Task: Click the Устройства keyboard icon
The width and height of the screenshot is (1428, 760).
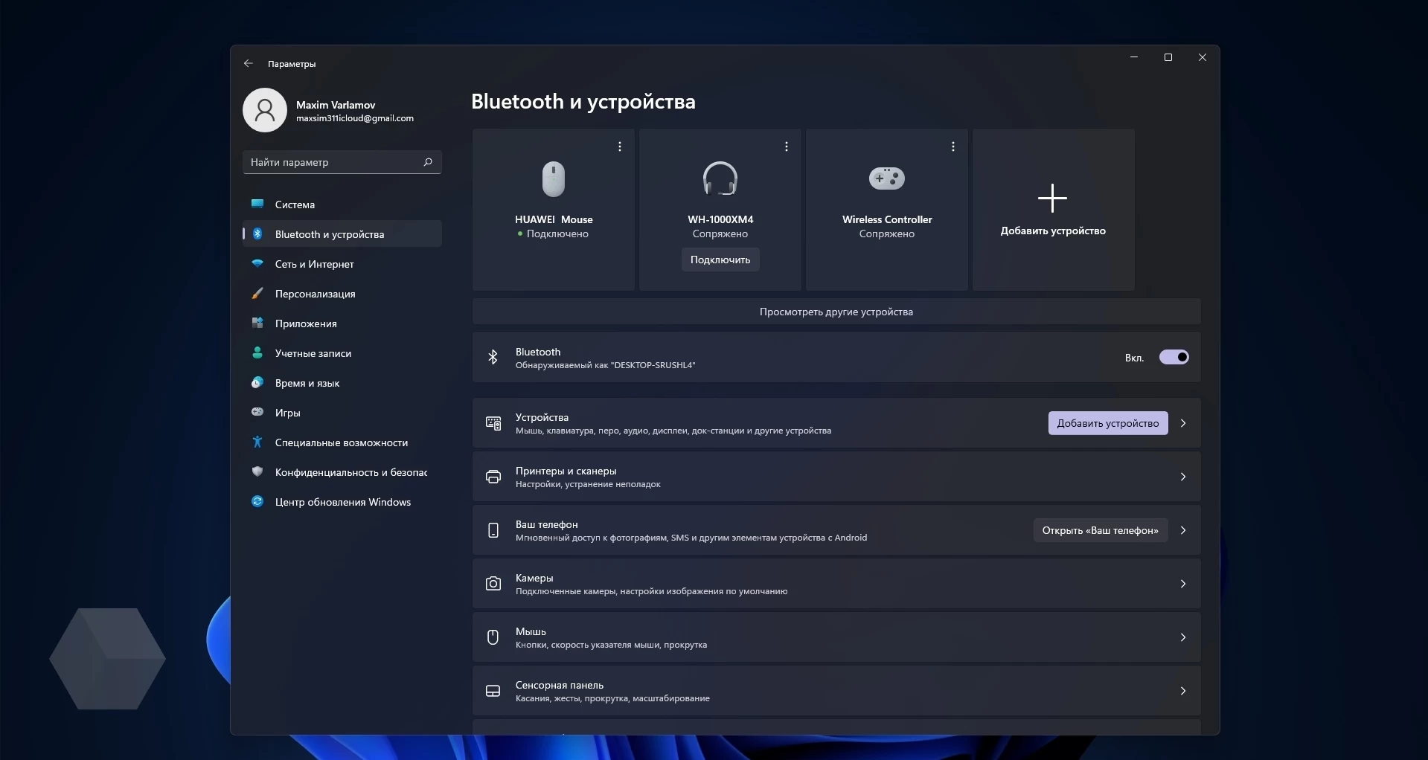Action: 493,423
